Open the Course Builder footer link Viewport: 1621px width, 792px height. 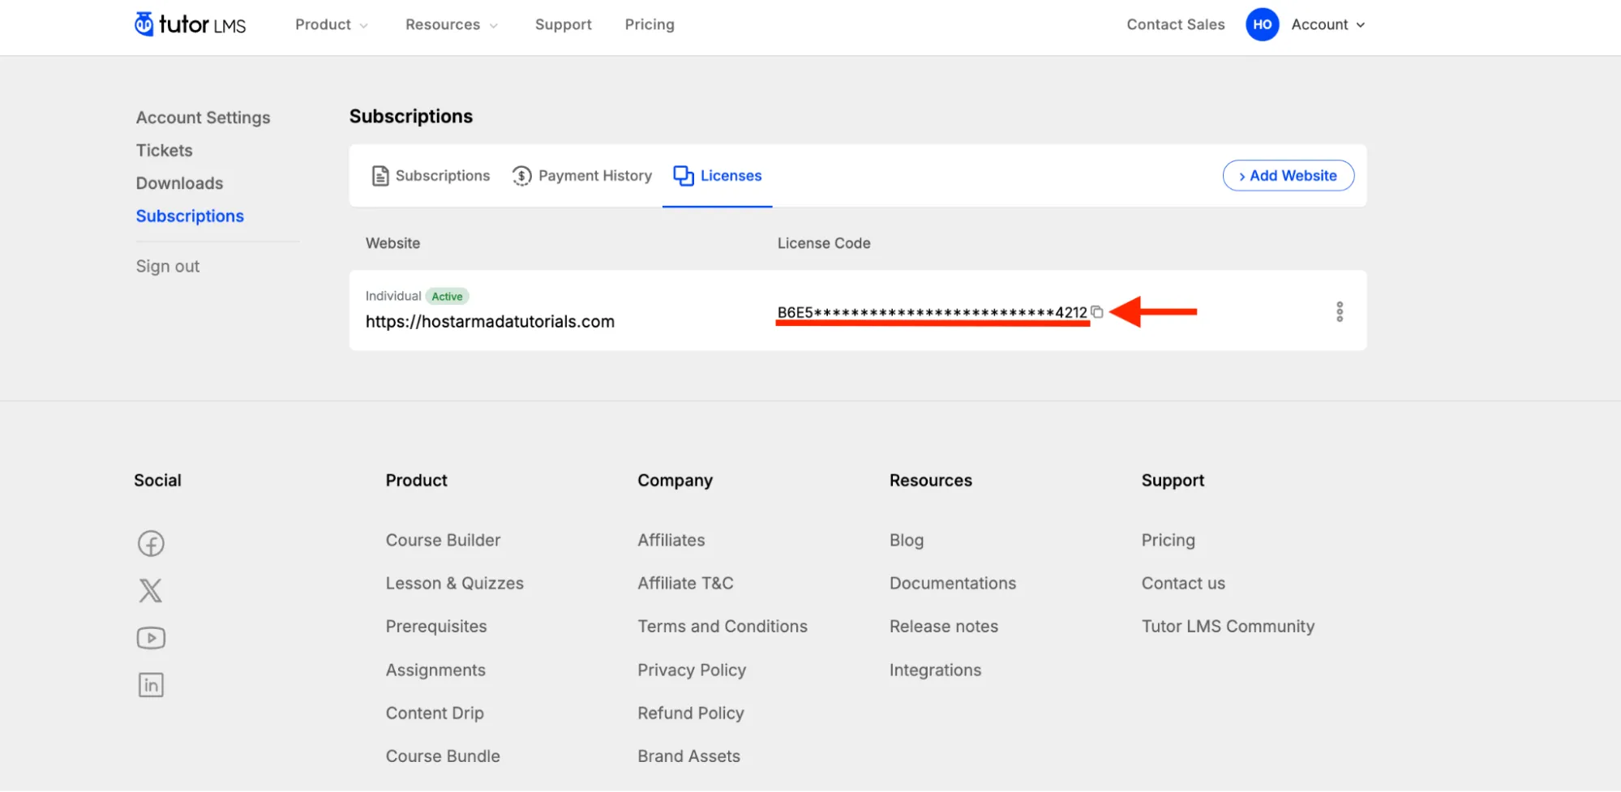point(443,540)
